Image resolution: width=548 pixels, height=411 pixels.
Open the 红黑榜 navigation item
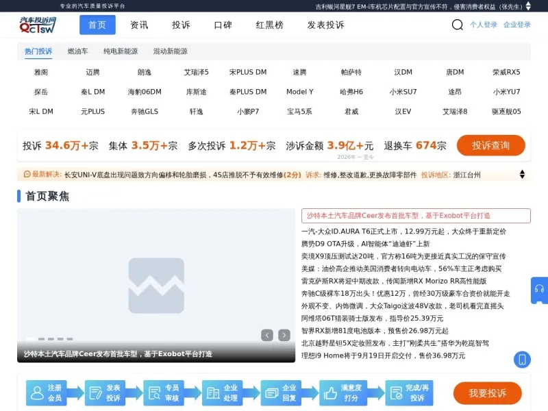pyautogui.click(x=269, y=25)
